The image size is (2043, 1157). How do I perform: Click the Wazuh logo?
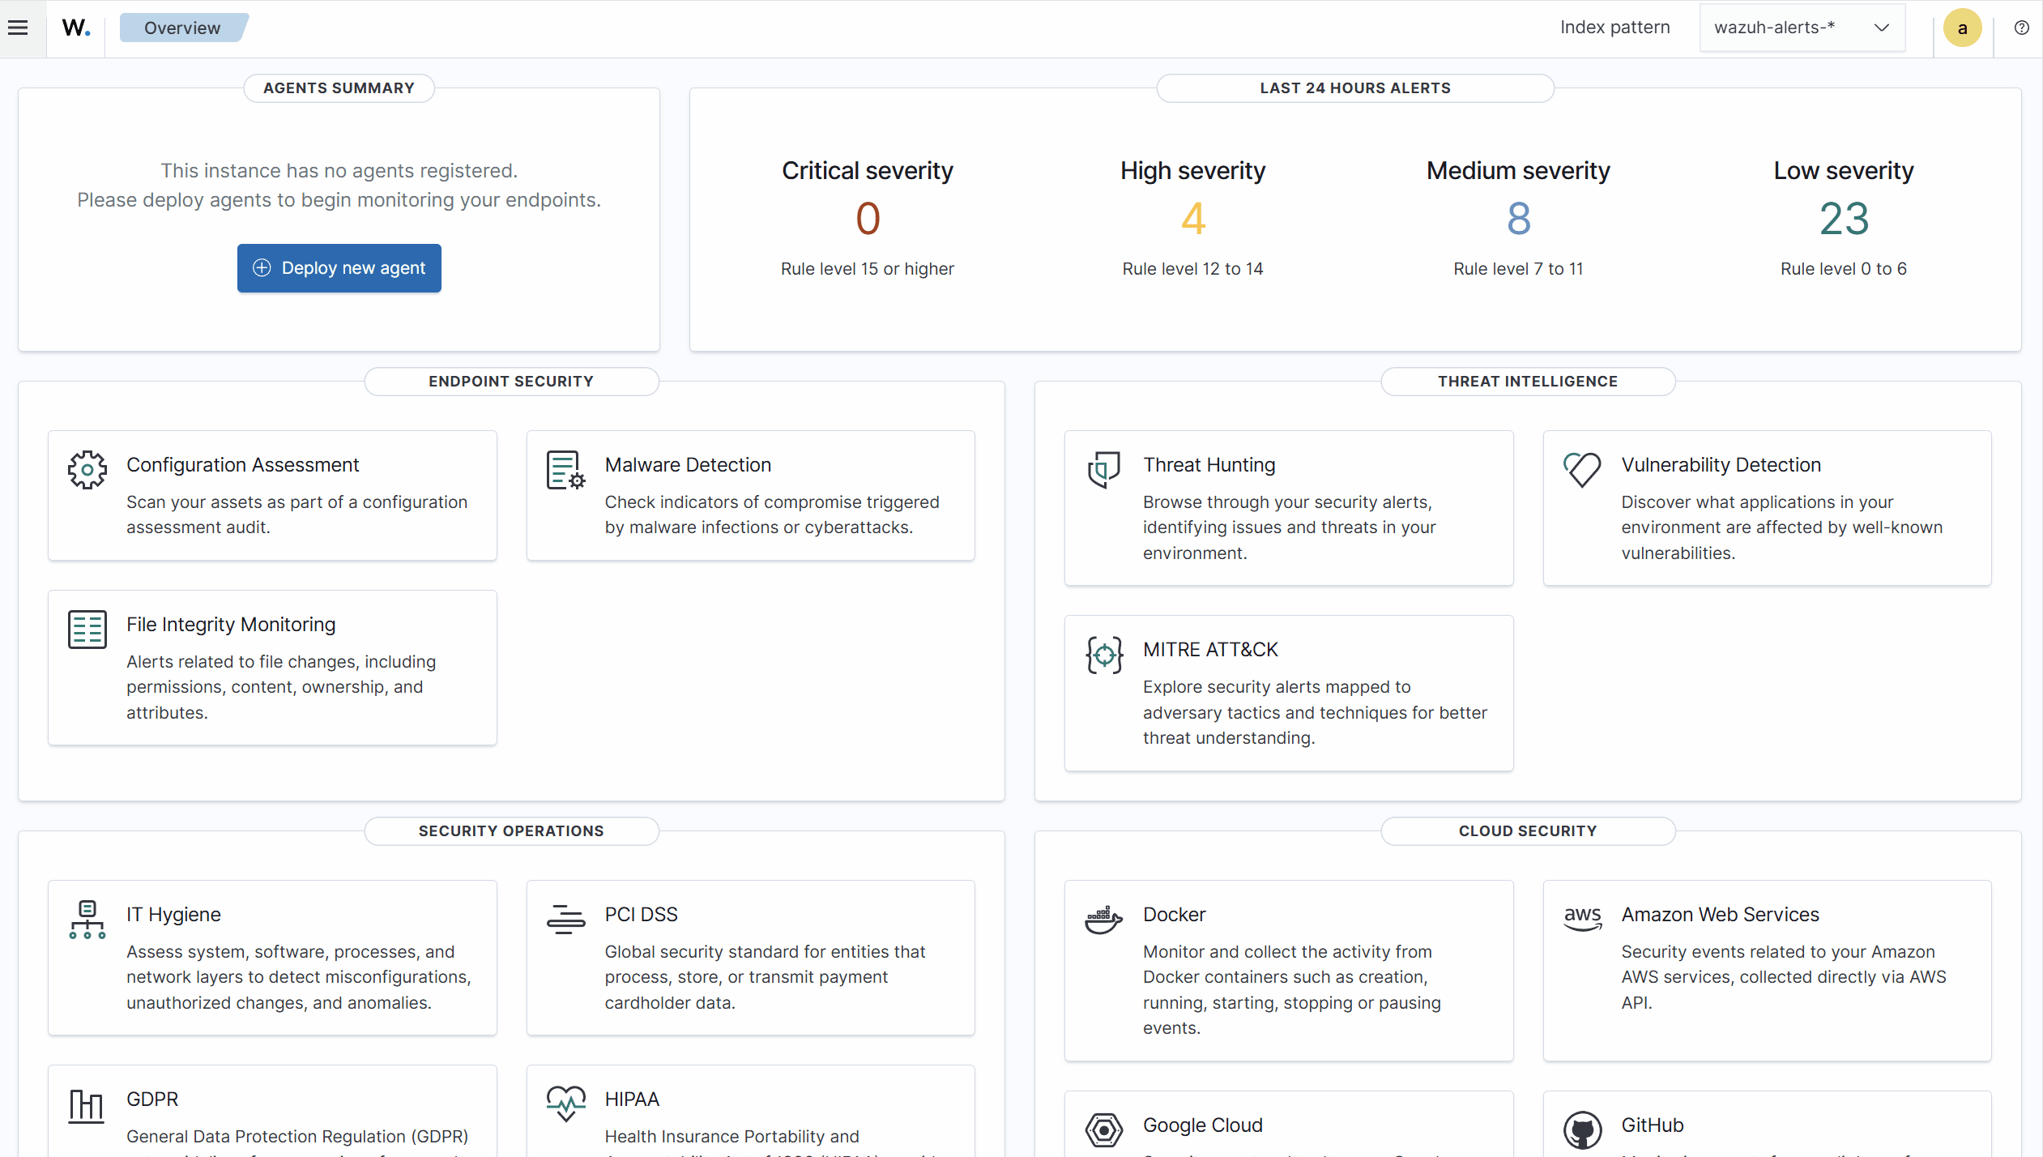coord(75,28)
